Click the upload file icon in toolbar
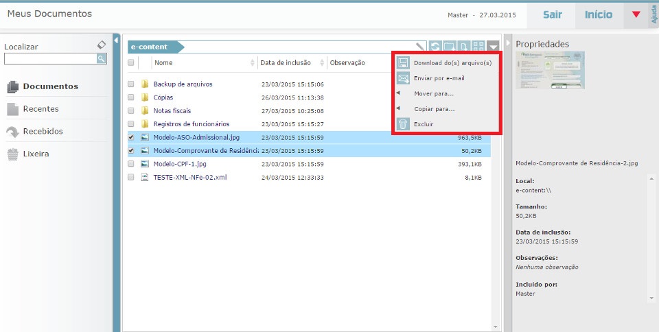 (464, 47)
